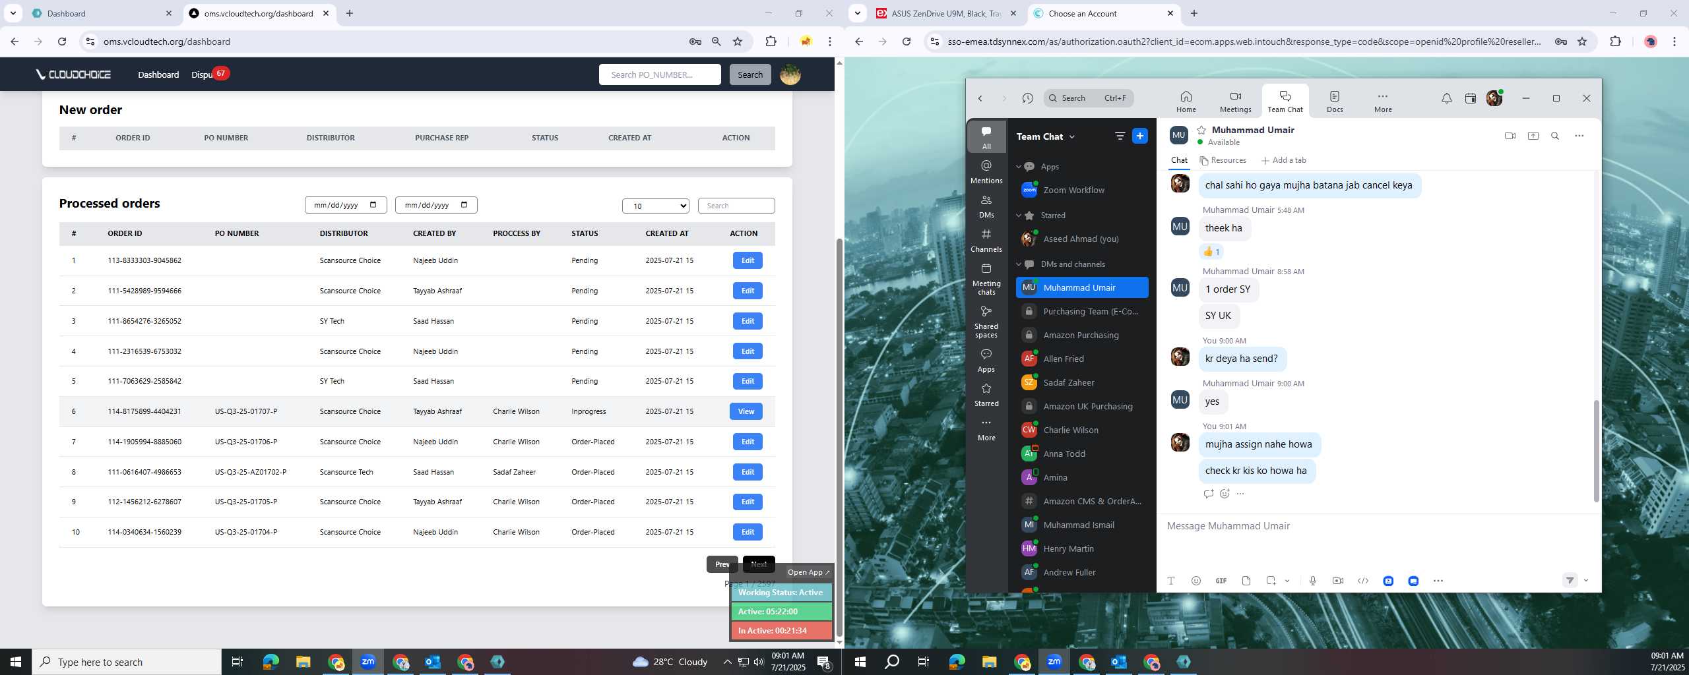
Task: Star the Muhammad Umair contact
Action: pyautogui.click(x=1201, y=130)
